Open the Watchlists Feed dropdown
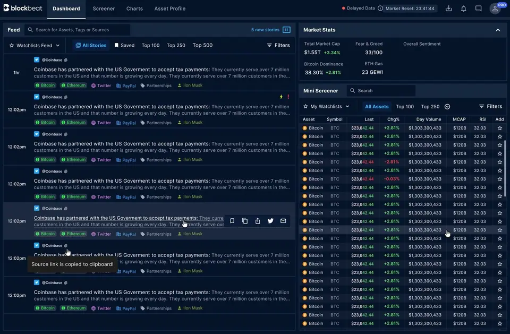This screenshot has width=510, height=334. (35, 46)
